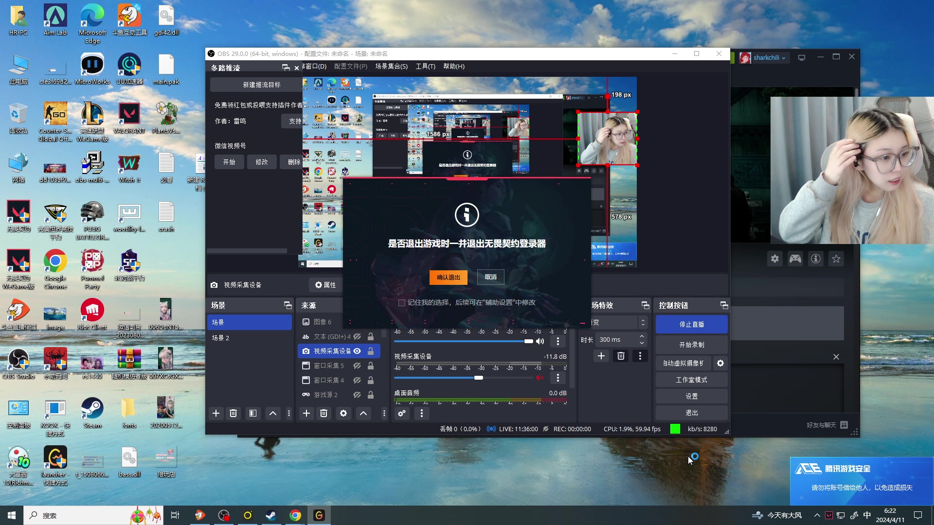The image size is (934, 525).
Task: Click the 控制按钮 stop stream 停止直播 button icon
Action: pos(692,324)
